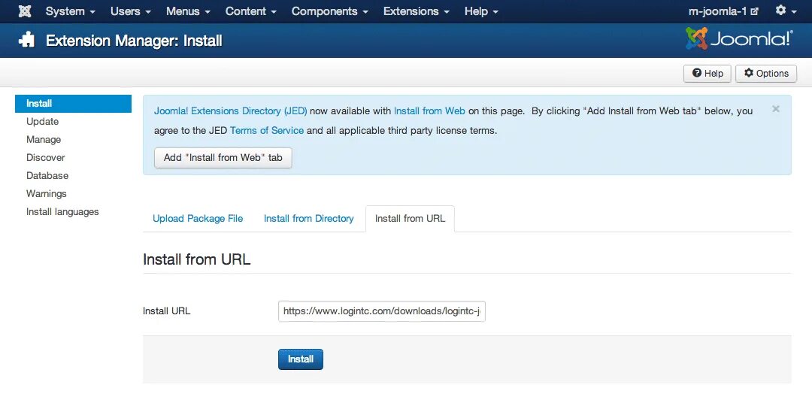Open the Options toolbar button

[766, 74]
